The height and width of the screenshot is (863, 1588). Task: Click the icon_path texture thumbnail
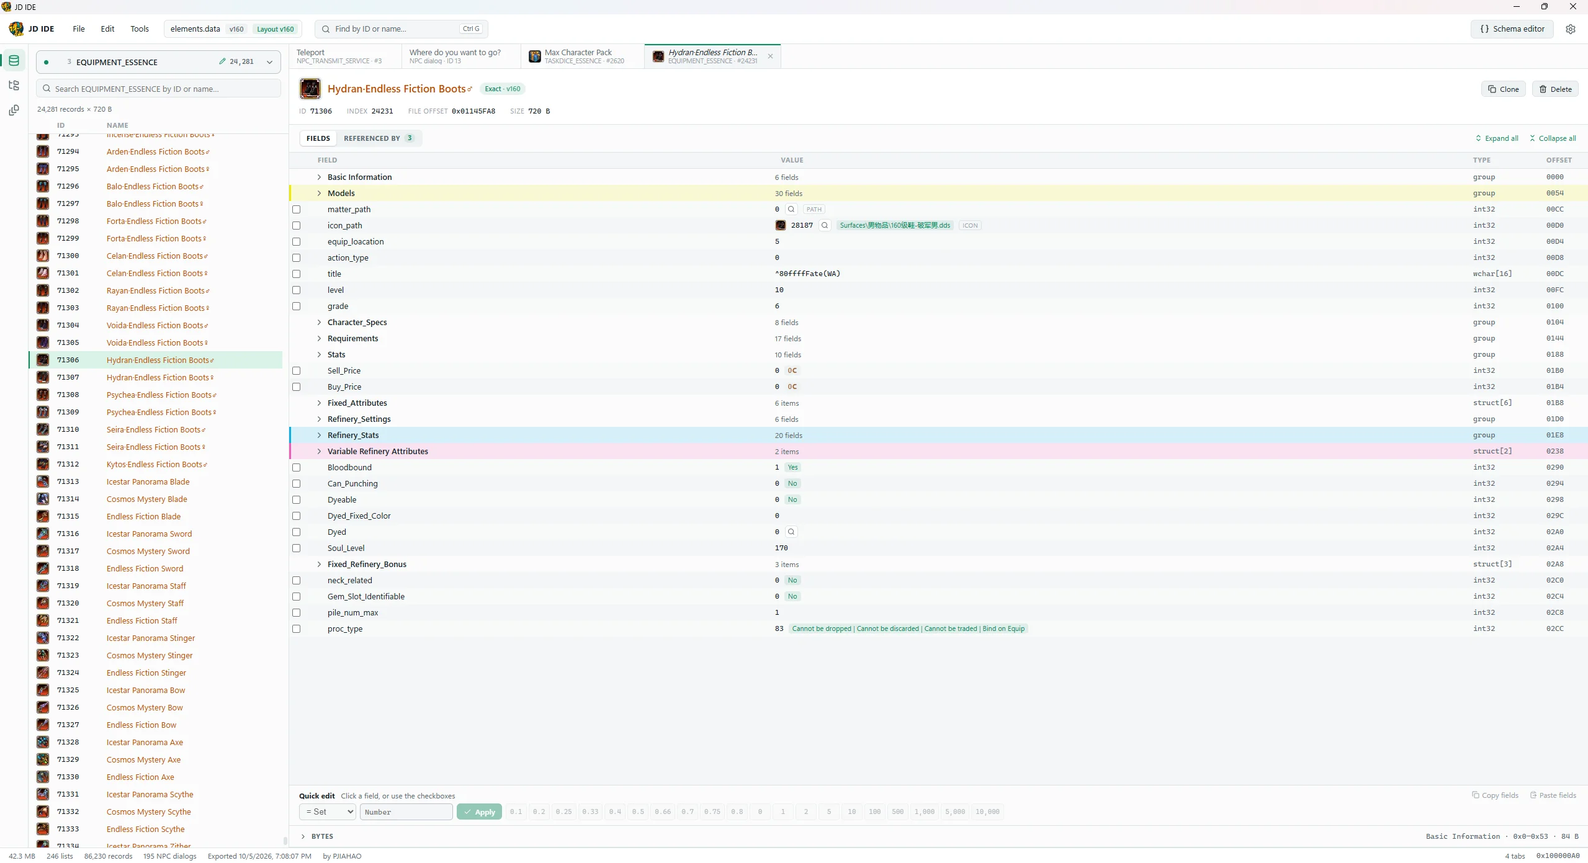coord(781,226)
